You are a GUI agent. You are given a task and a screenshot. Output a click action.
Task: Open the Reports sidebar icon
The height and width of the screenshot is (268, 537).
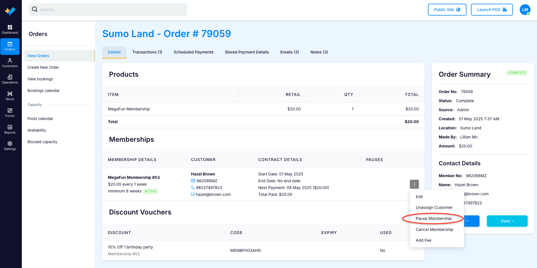tap(10, 130)
